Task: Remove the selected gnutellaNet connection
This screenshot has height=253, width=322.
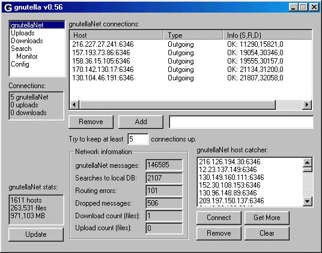Action: [91, 122]
